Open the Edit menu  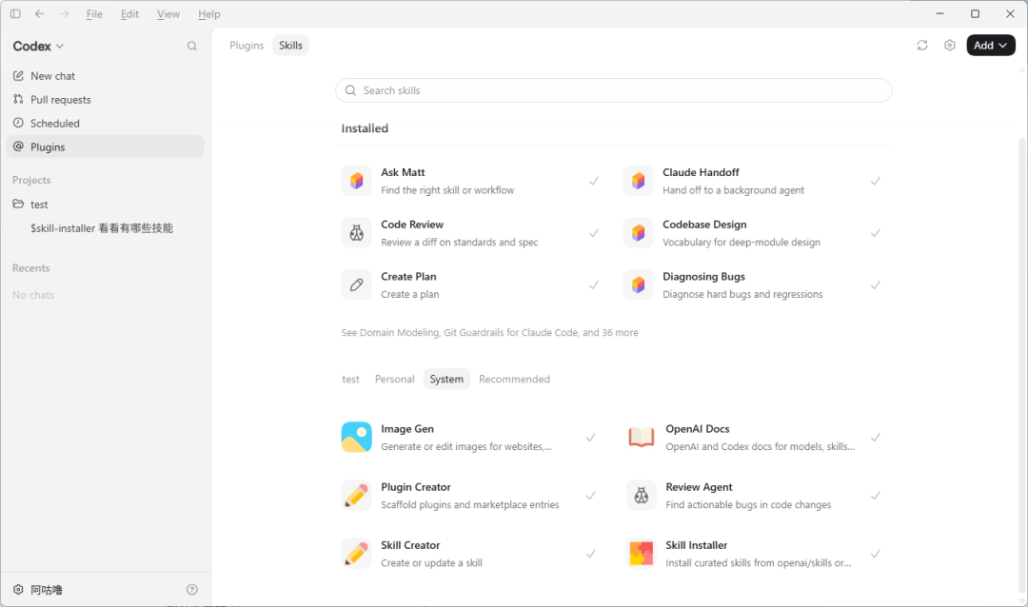click(x=129, y=13)
